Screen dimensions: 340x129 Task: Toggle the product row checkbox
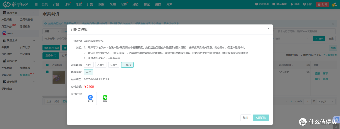tap(48, 72)
